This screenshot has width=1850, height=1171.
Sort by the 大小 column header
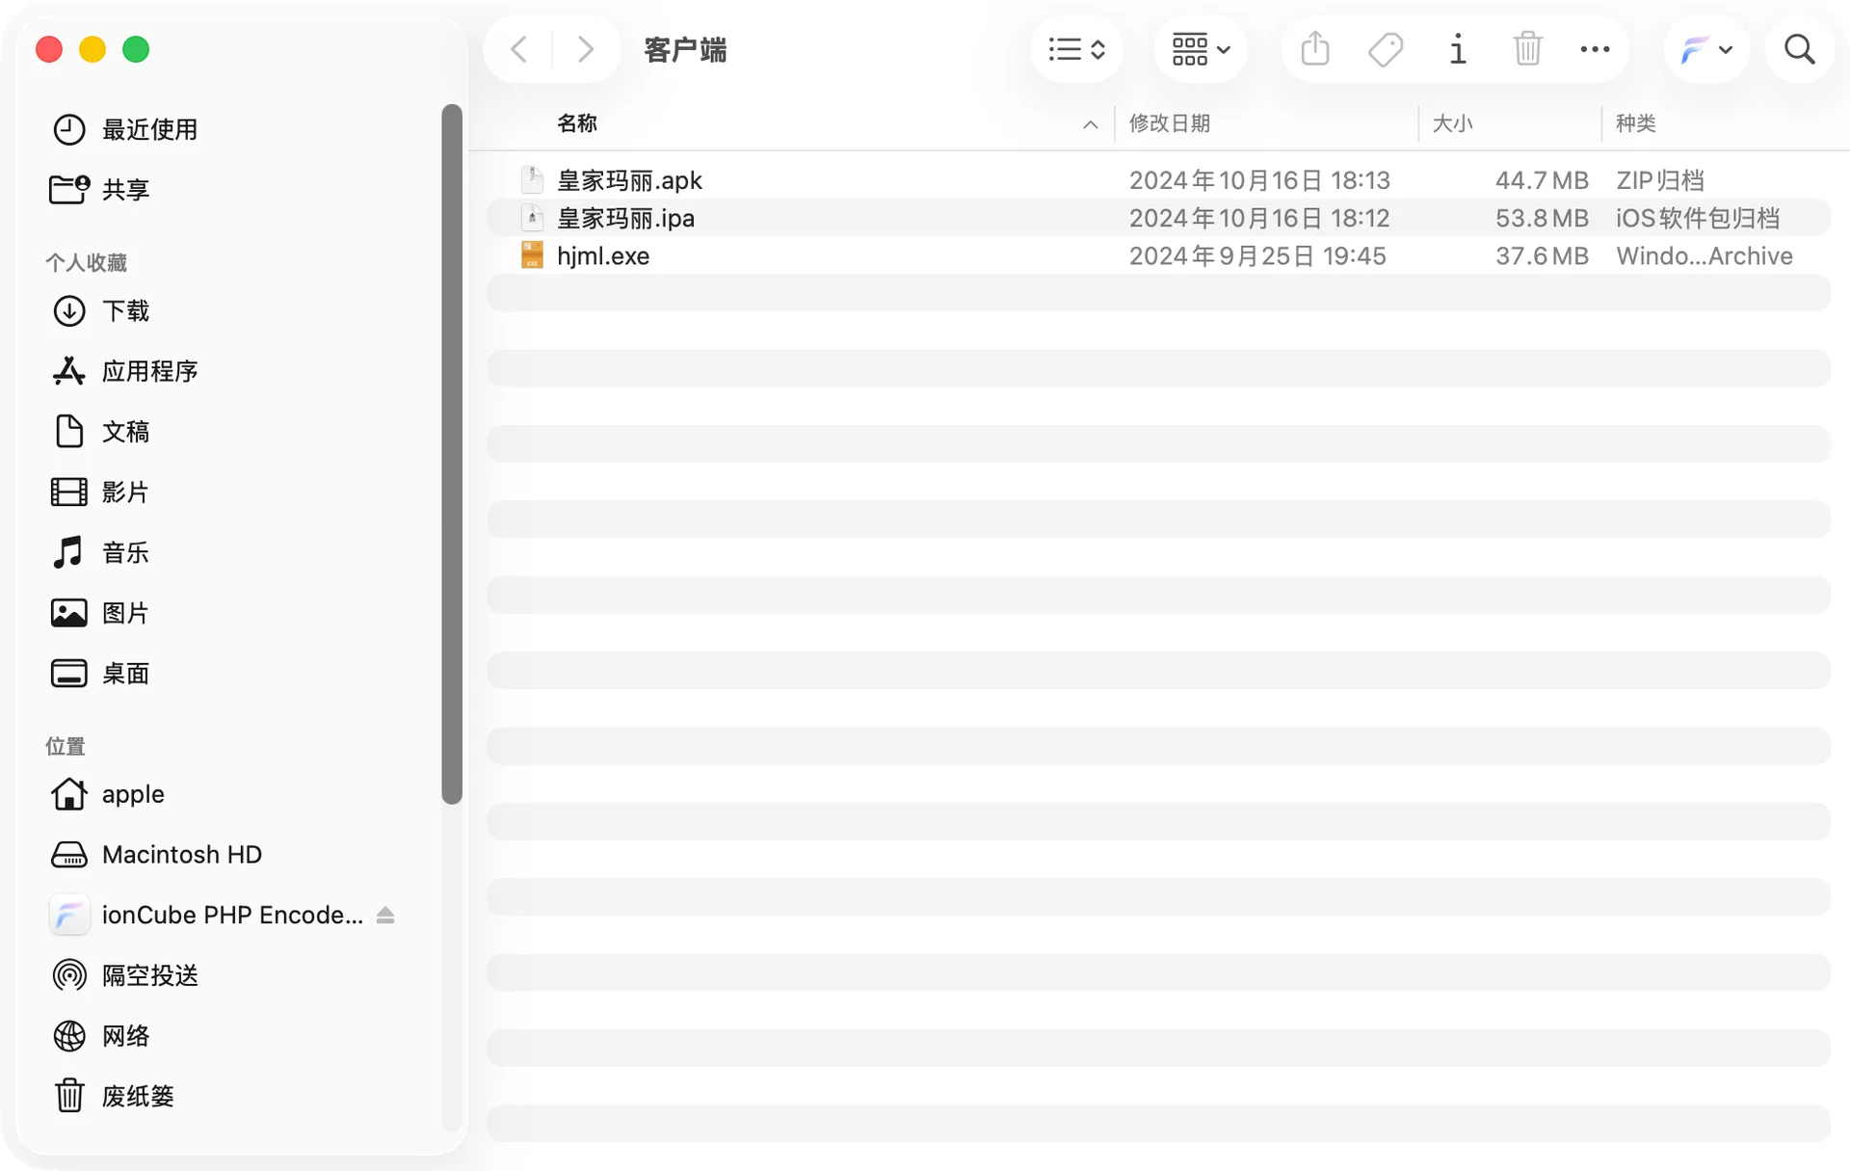[x=1452, y=123]
